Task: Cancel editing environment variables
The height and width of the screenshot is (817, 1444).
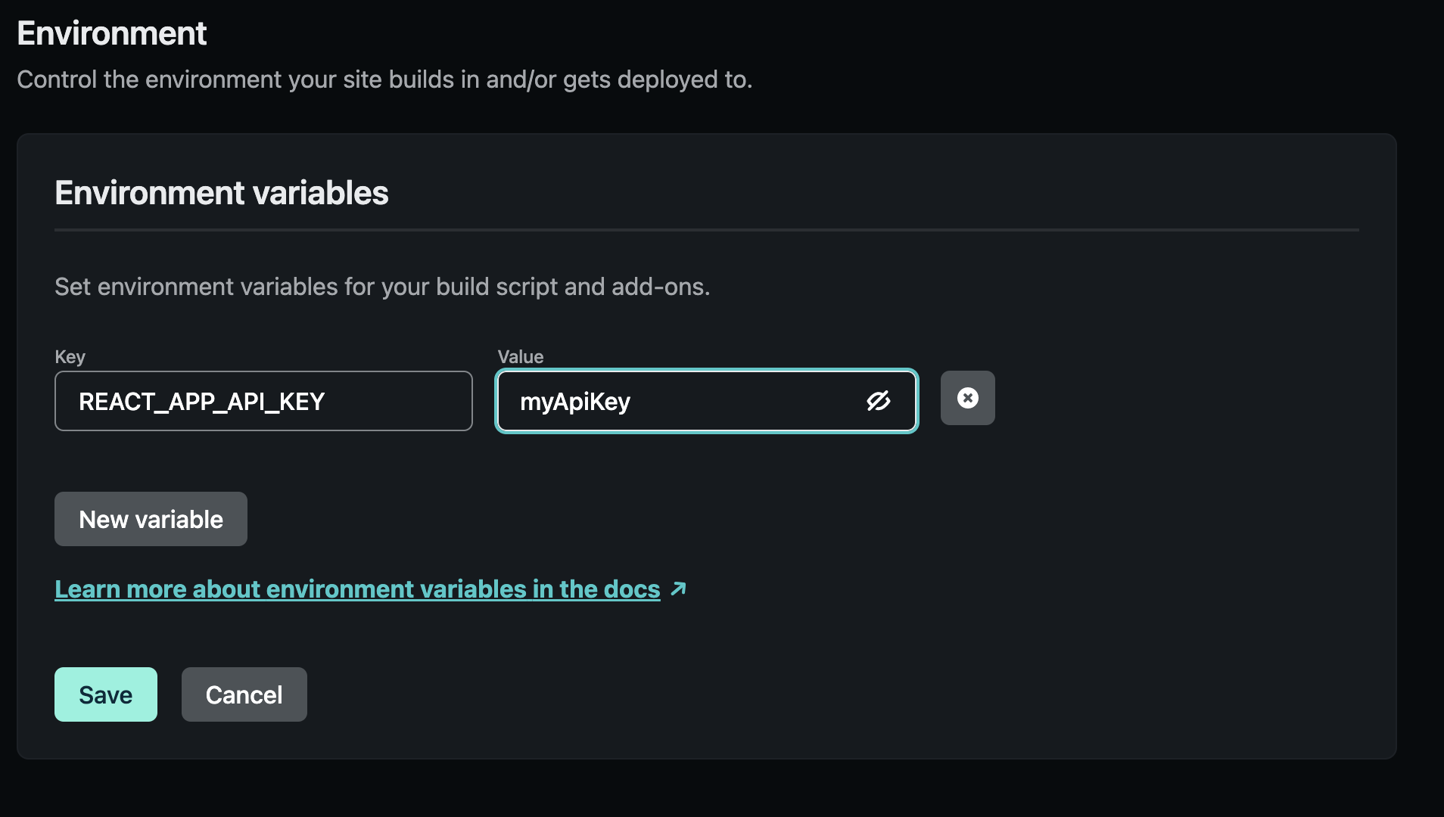Action: 244,694
